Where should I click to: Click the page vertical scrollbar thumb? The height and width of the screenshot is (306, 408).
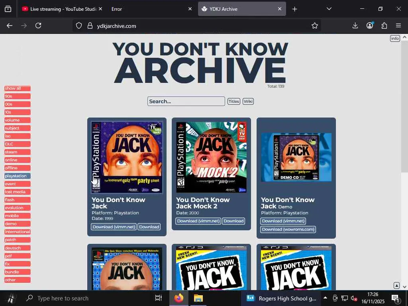pyautogui.click(x=404, y=106)
